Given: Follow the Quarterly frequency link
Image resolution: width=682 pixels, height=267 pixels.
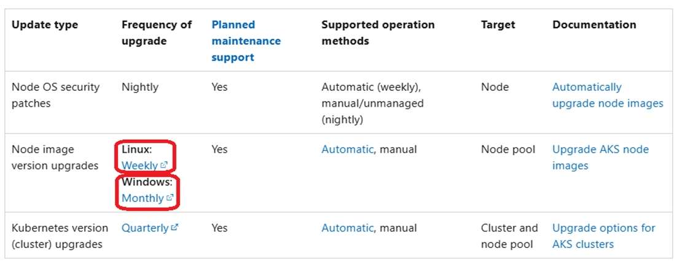Looking at the screenshot, I should point(145,228).
